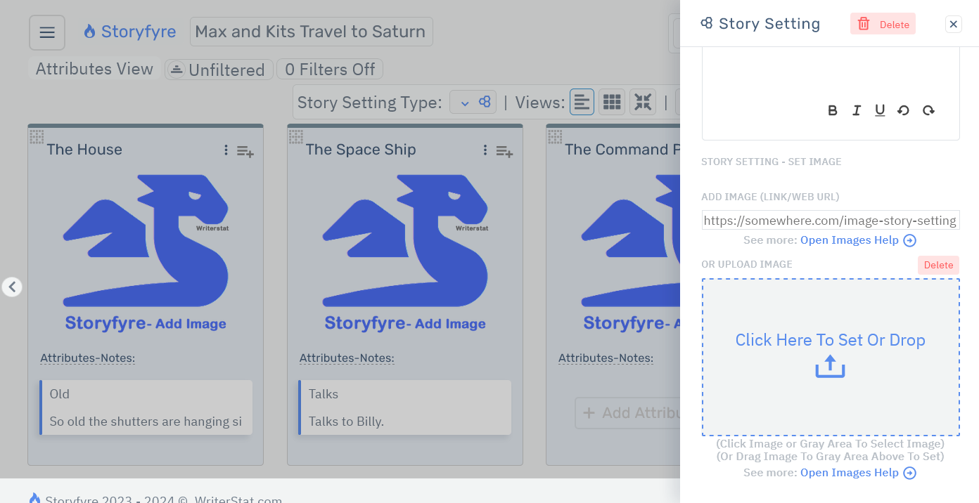Collapse the panel with the left arrow chevron
The height and width of the screenshot is (503, 979).
pyautogui.click(x=11, y=287)
